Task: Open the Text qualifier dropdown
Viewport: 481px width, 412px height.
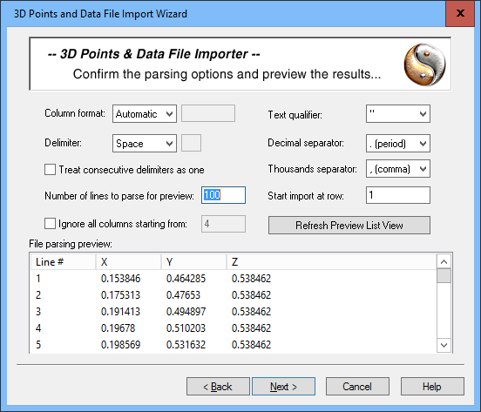Action: pos(398,114)
